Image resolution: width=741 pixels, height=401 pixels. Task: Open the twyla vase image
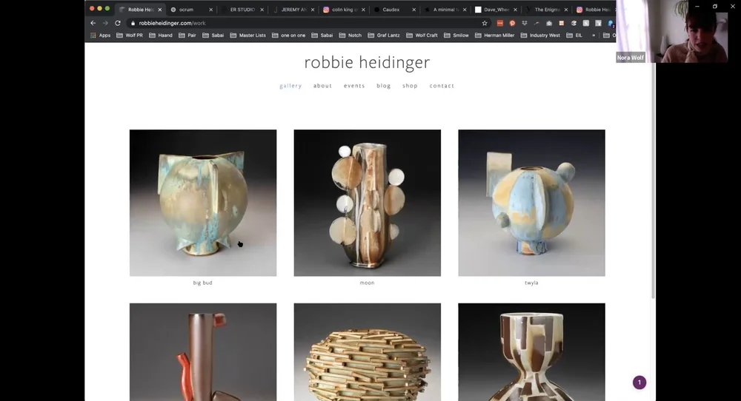[x=531, y=203]
